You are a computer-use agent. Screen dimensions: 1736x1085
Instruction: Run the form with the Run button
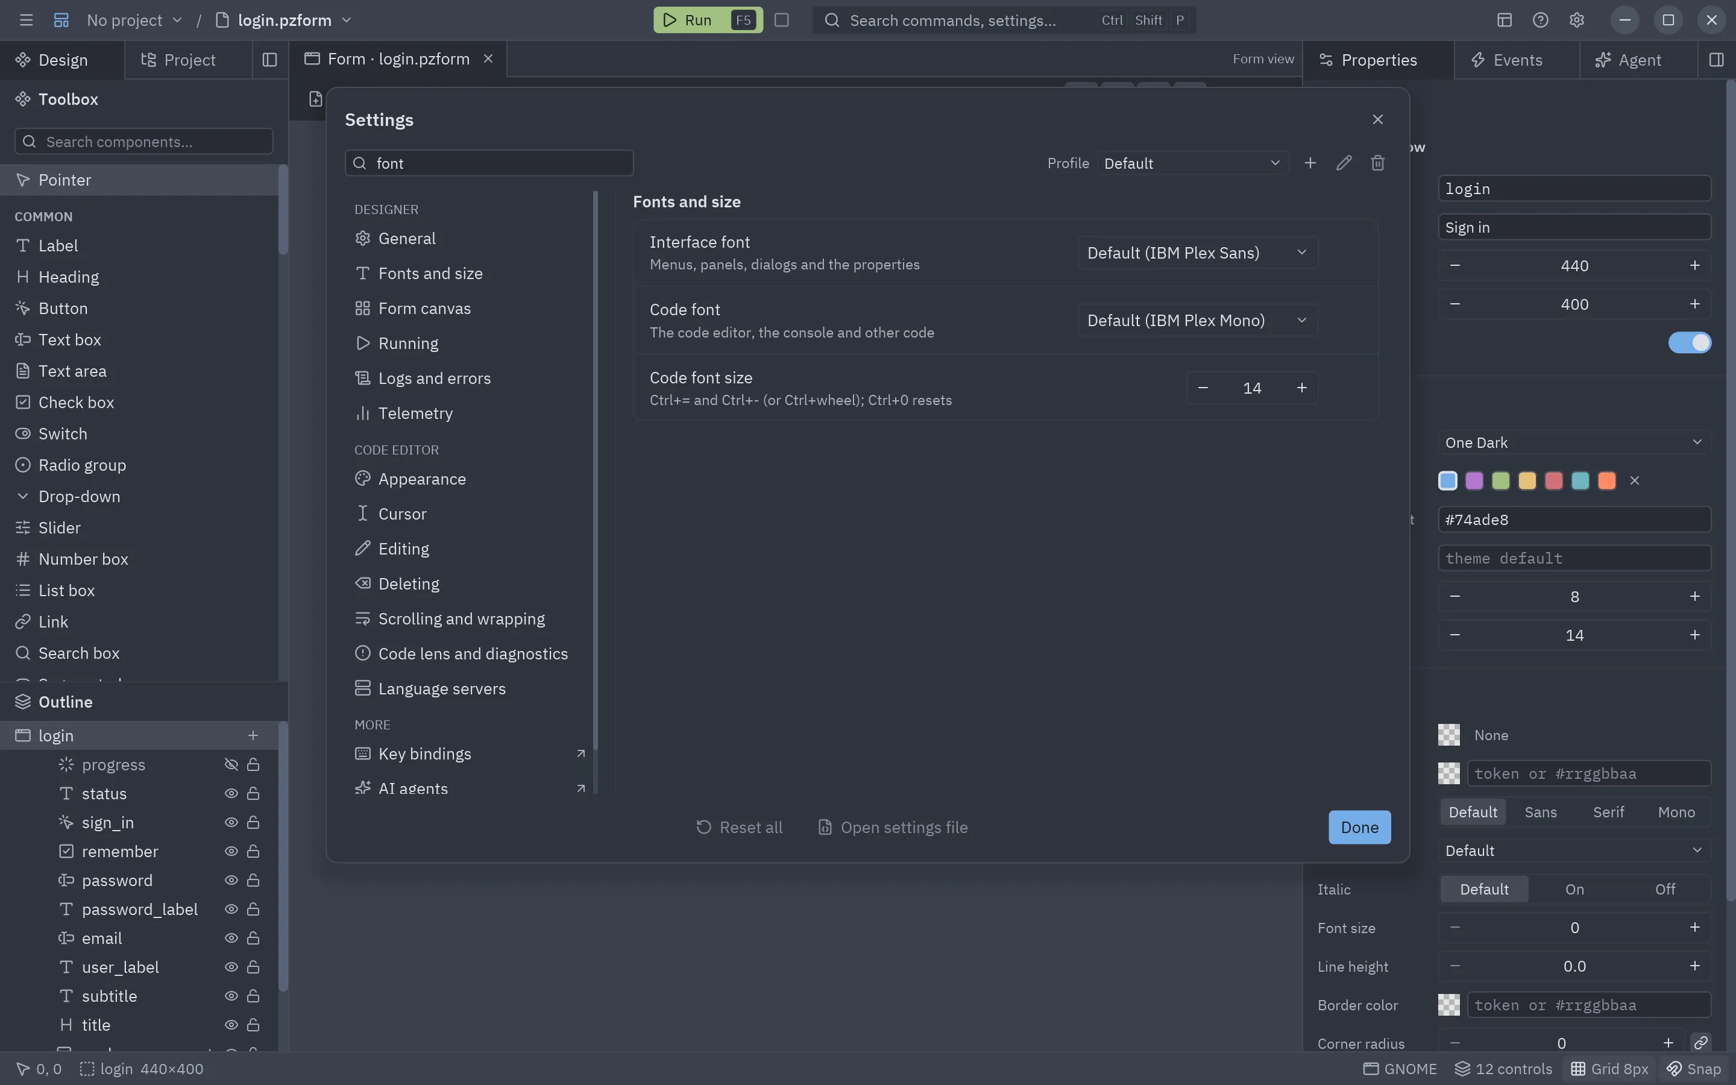coord(707,20)
